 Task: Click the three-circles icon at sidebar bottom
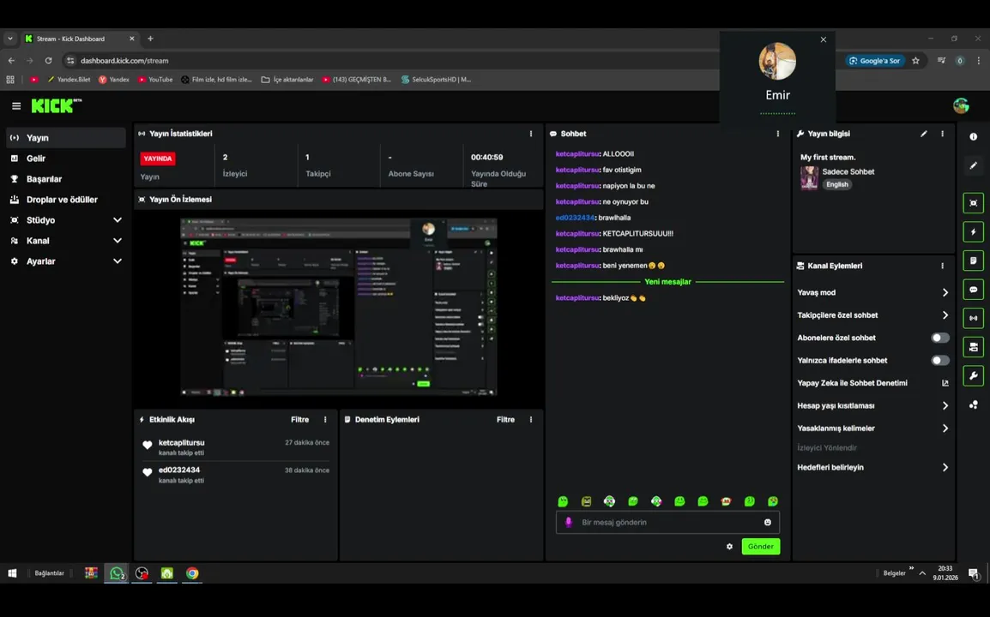[974, 405]
